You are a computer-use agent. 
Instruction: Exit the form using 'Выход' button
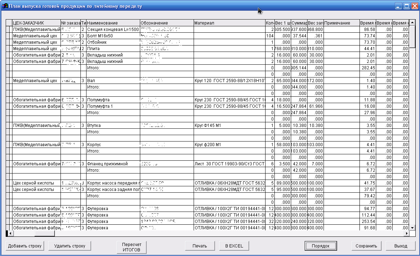point(400,246)
